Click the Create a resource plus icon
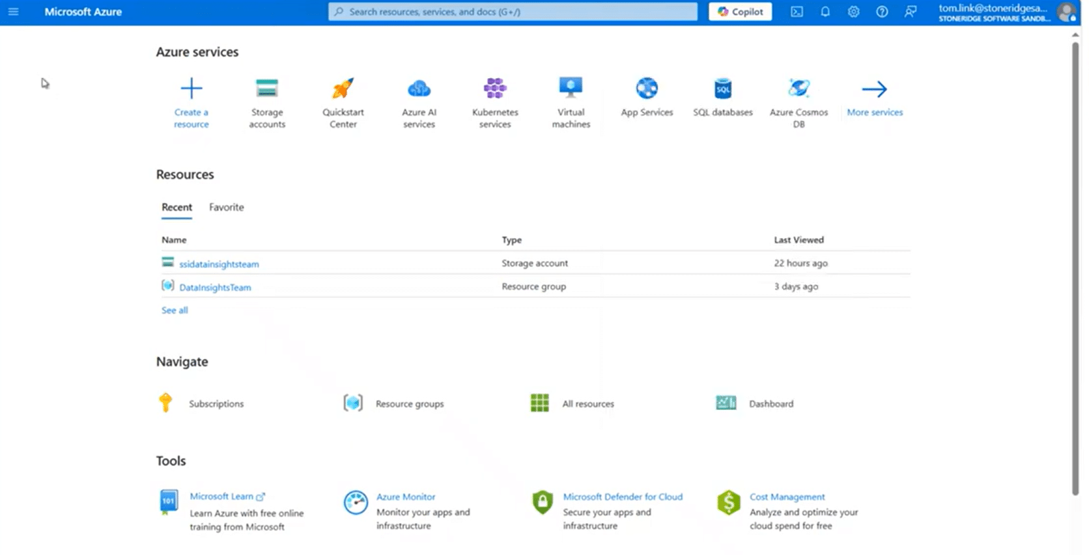Image resolution: width=1089 pixels, height=555 pixels. (x=191, y=88)
